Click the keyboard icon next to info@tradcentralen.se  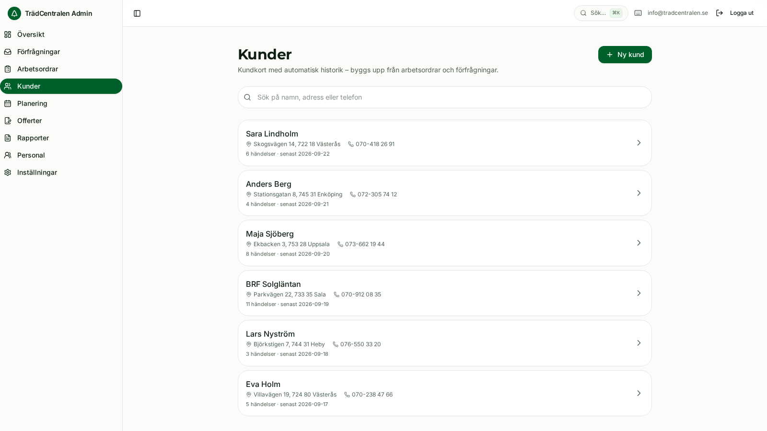click(638, 13)
